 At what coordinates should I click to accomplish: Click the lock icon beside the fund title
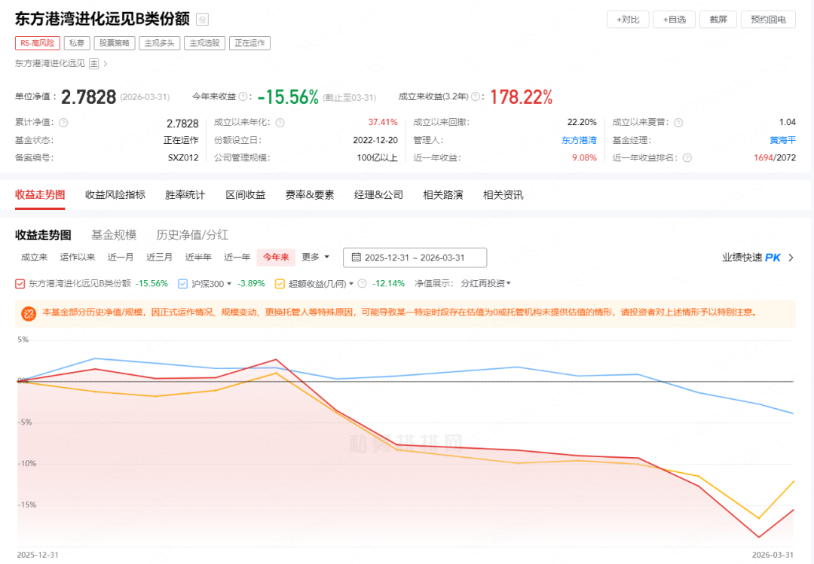tap(202, 20)
